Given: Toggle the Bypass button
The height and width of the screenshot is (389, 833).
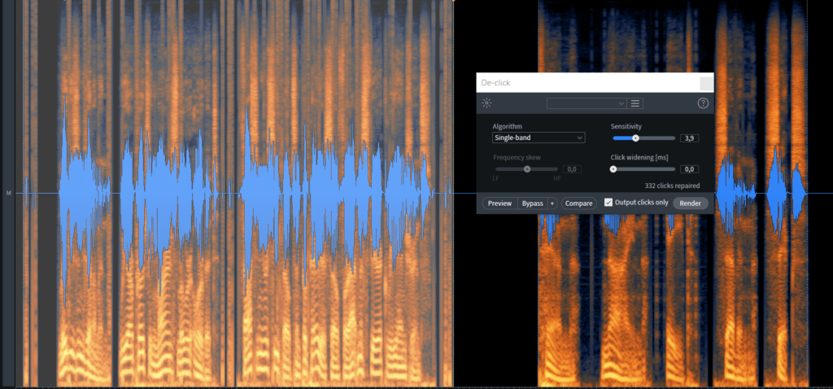Looking at the screenshot, I should 532,203.
